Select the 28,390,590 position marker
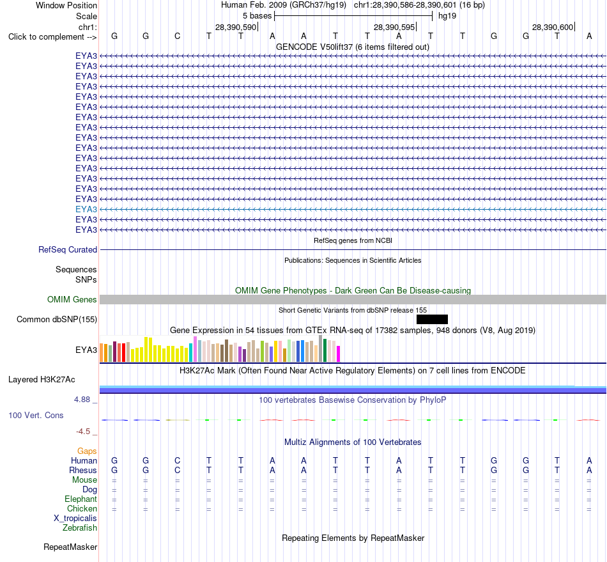This screenshot has width=607, height=562. 236,27
